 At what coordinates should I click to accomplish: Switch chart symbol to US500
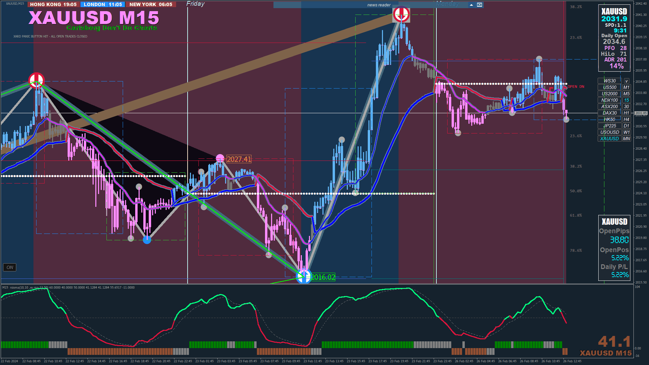click(609, 88)
